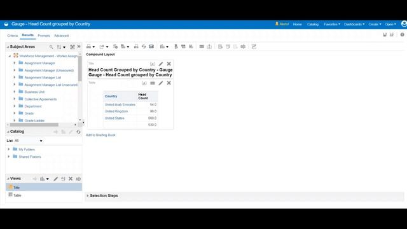407x229 pixels.
Task: Click the Home link in header
Action: tap(297, 24)
